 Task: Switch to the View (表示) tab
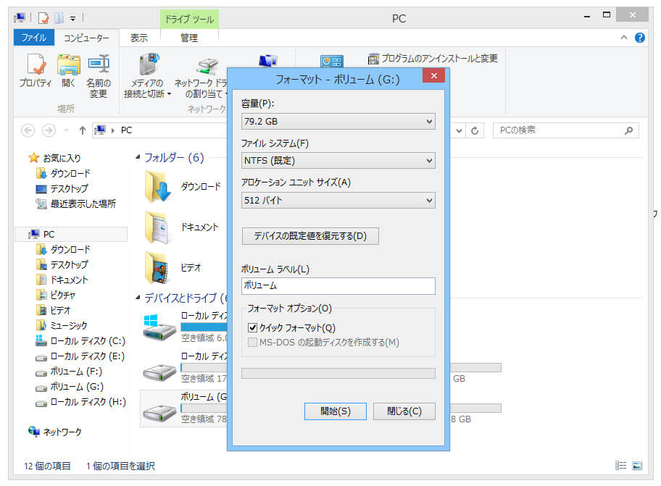coord(138,38)
